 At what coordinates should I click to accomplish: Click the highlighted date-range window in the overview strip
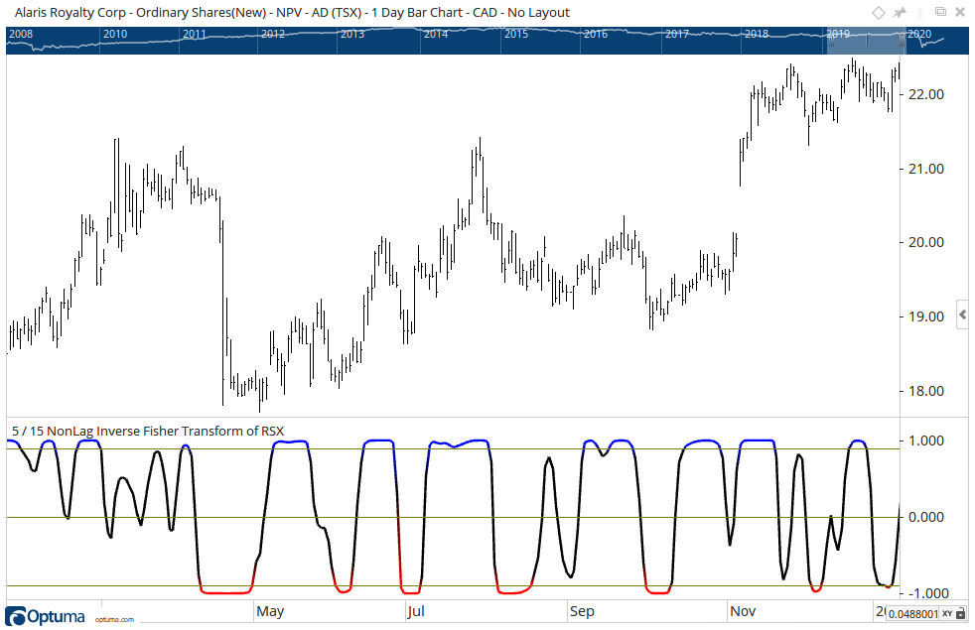865,41
